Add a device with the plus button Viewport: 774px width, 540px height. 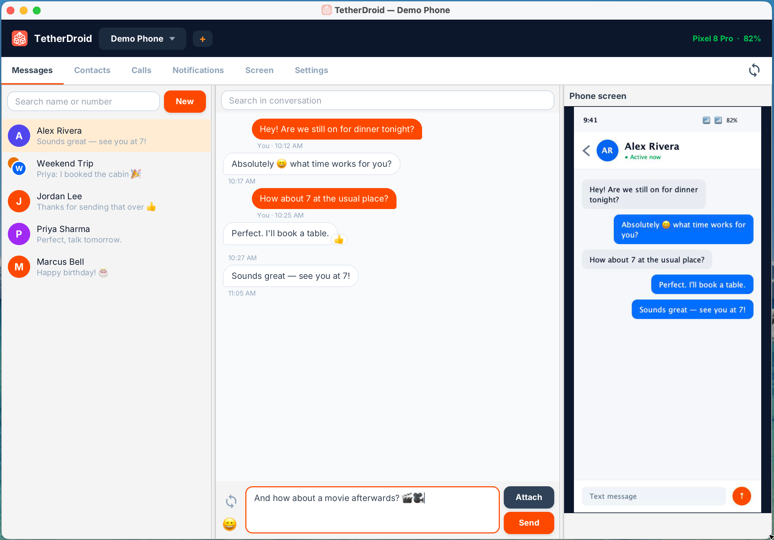coord(202,39)
